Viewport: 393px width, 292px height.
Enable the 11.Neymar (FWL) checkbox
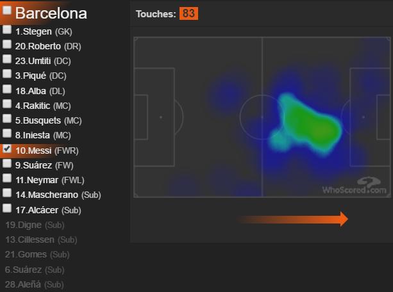[7, 178]
